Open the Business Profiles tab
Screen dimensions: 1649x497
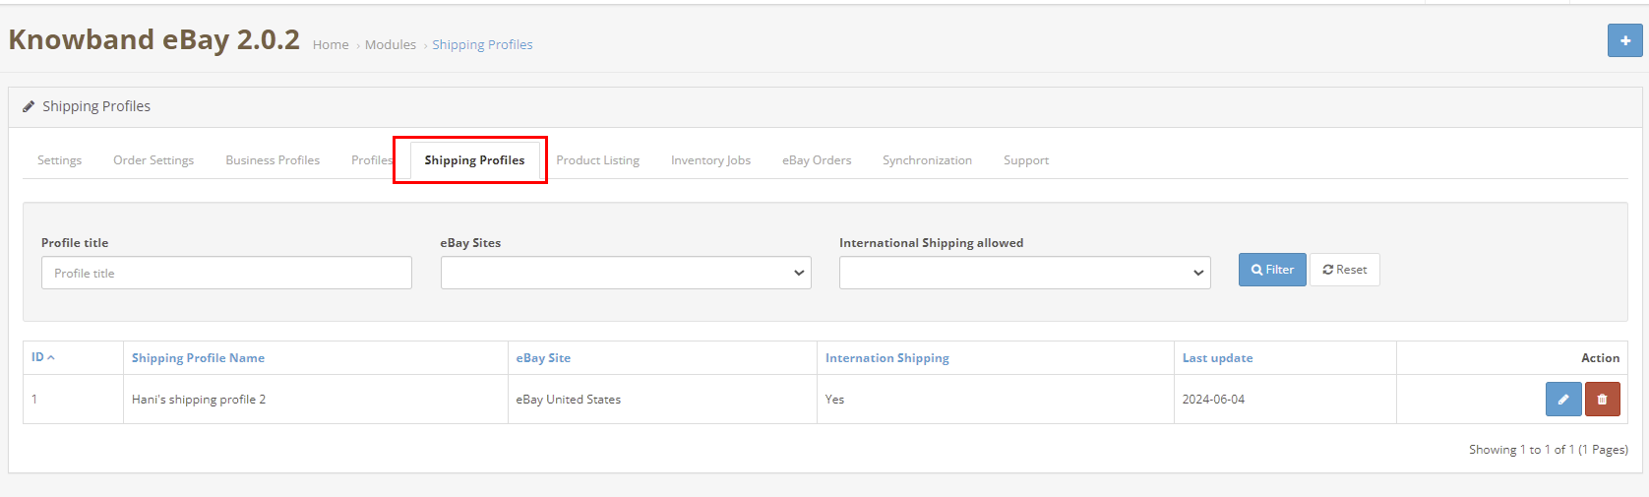273,160
